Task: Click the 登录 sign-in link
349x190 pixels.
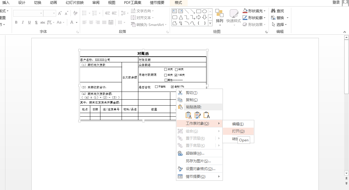Action: (x=336, y=2)
